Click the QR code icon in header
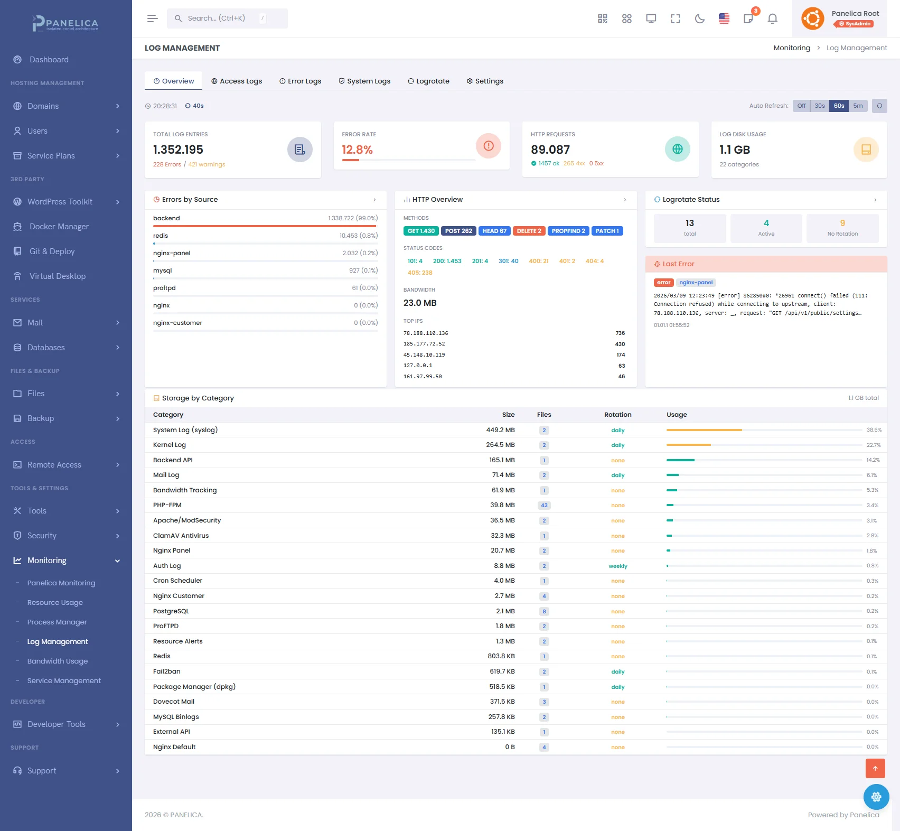Screen dimensions: 900x831 pos(602,19)
